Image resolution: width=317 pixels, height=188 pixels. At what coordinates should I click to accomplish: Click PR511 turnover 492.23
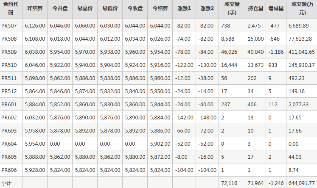[x=296, y=78]
